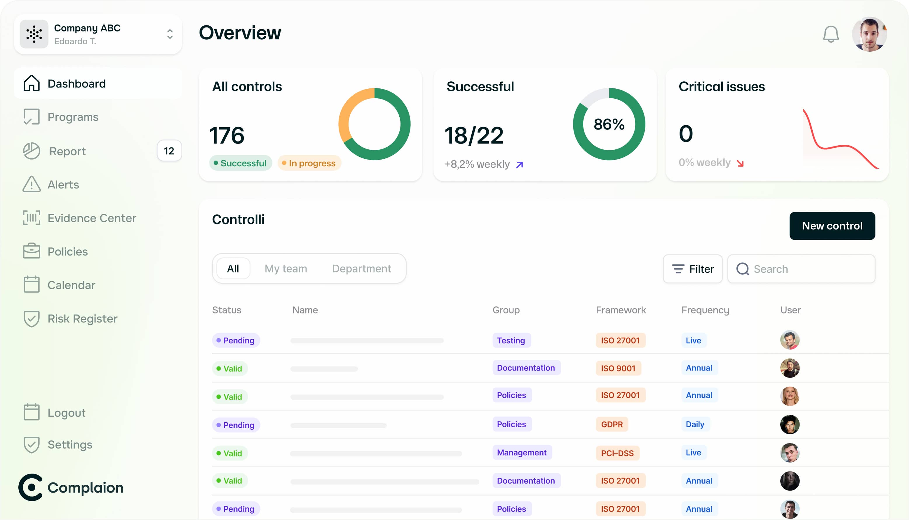909x520 pixels.
Task: Click the 86% Successful donut chart
Action: [609, 124]
